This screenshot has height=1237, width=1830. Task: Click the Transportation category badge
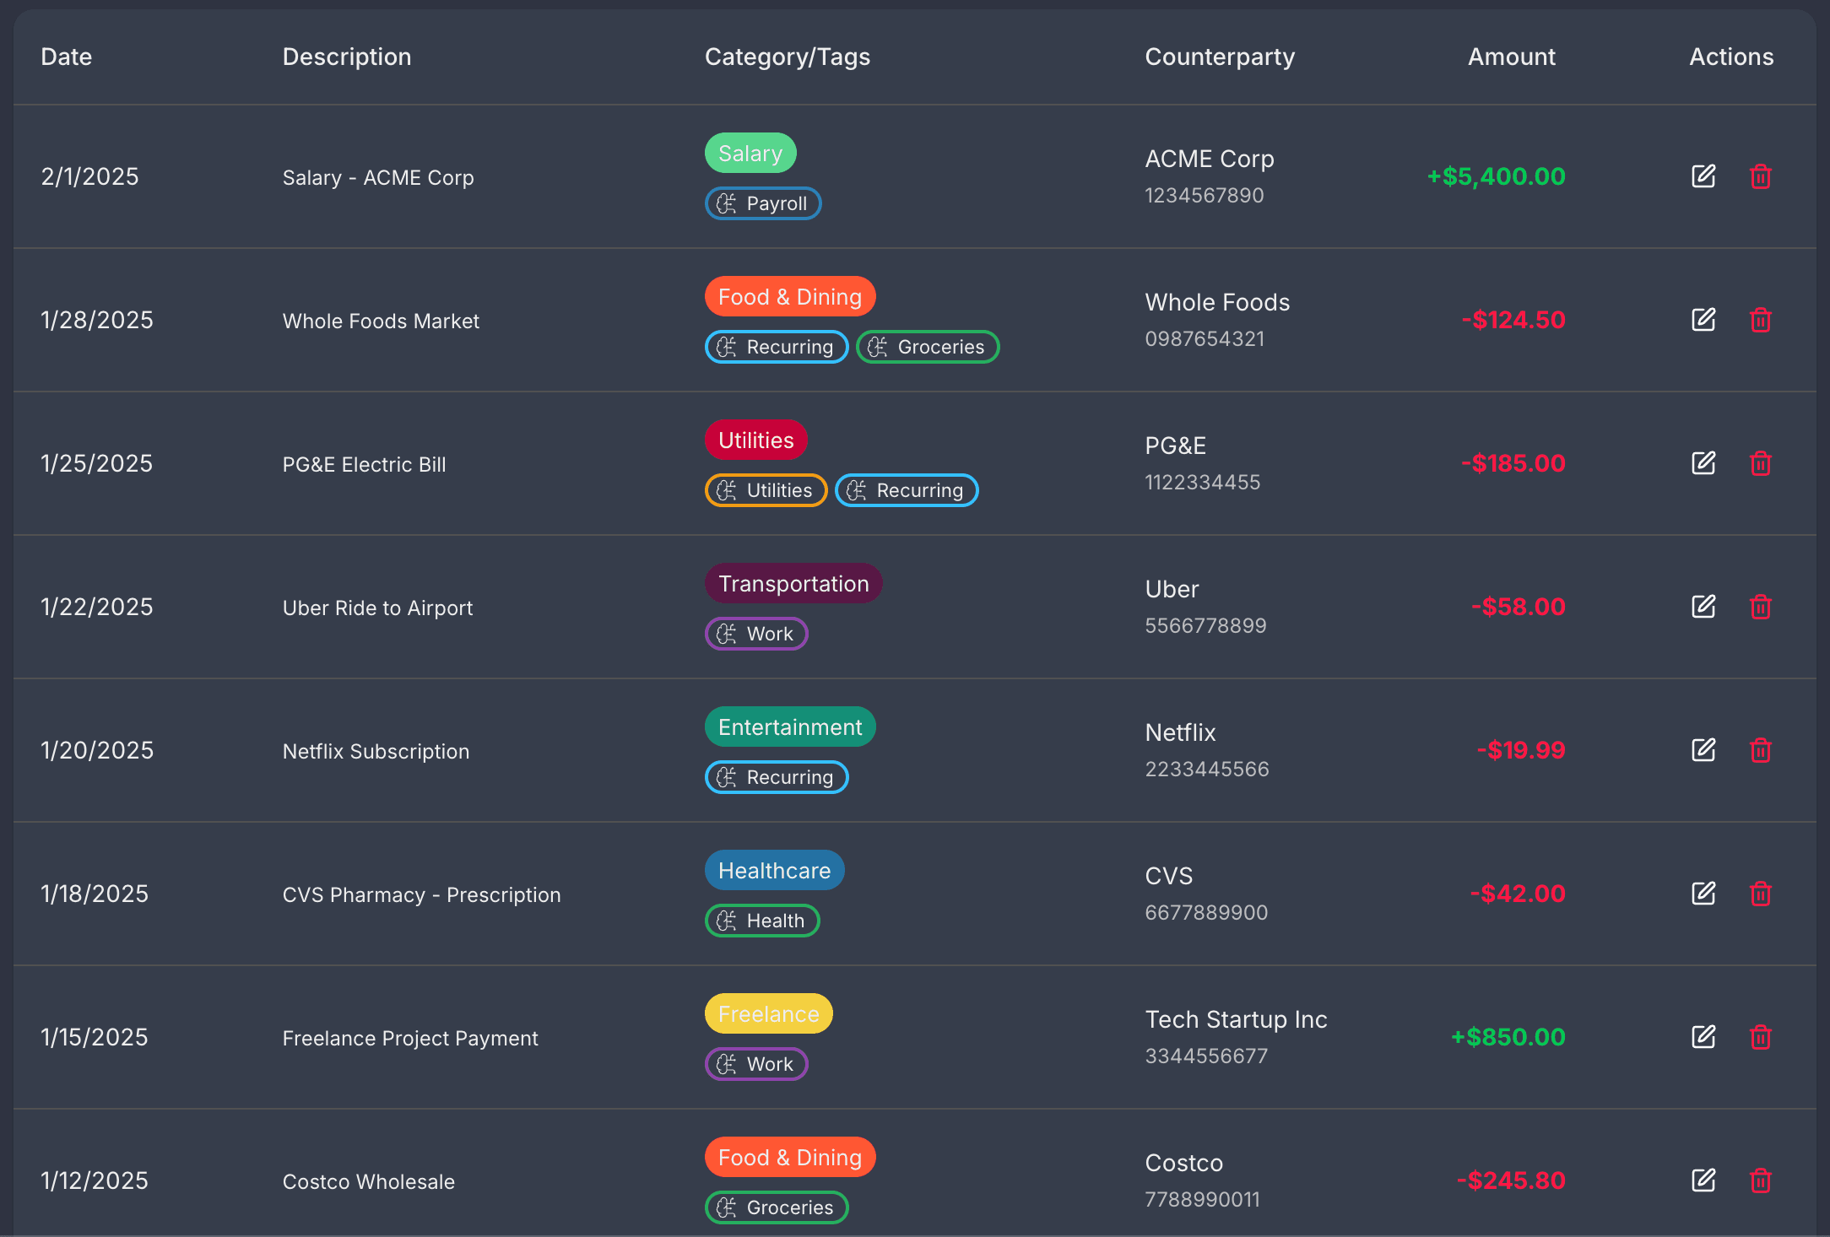tap(793, 583)
